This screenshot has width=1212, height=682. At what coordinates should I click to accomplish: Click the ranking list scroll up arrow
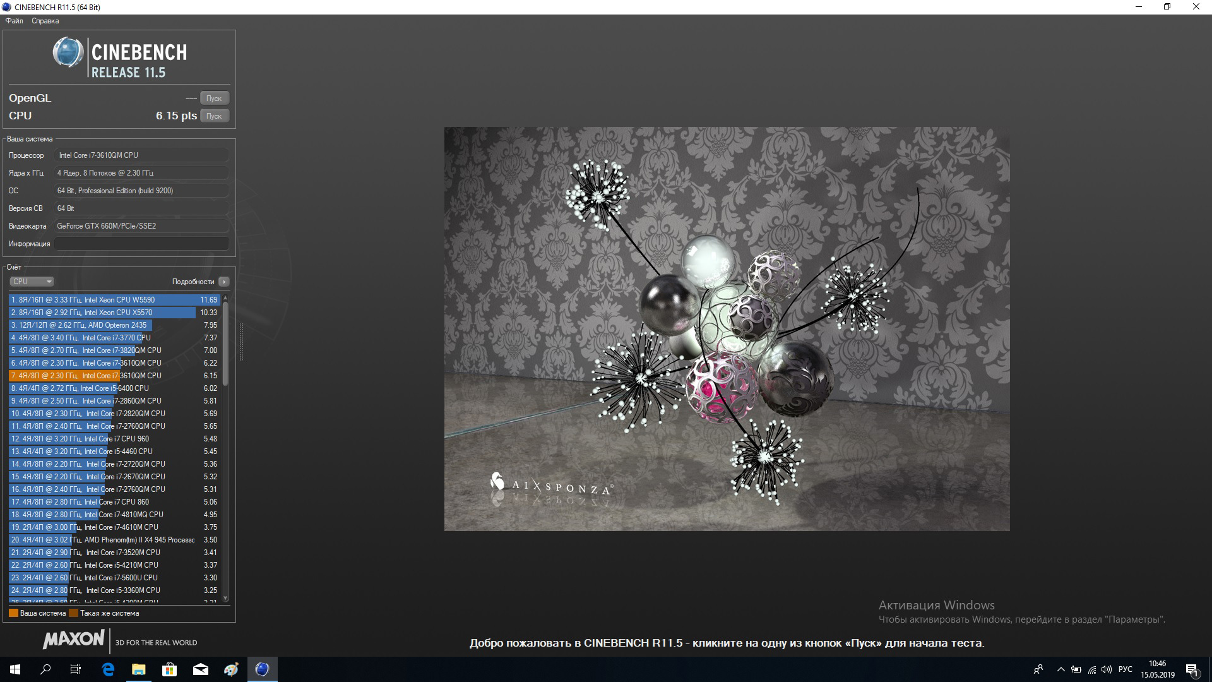(x=225, y=298)
